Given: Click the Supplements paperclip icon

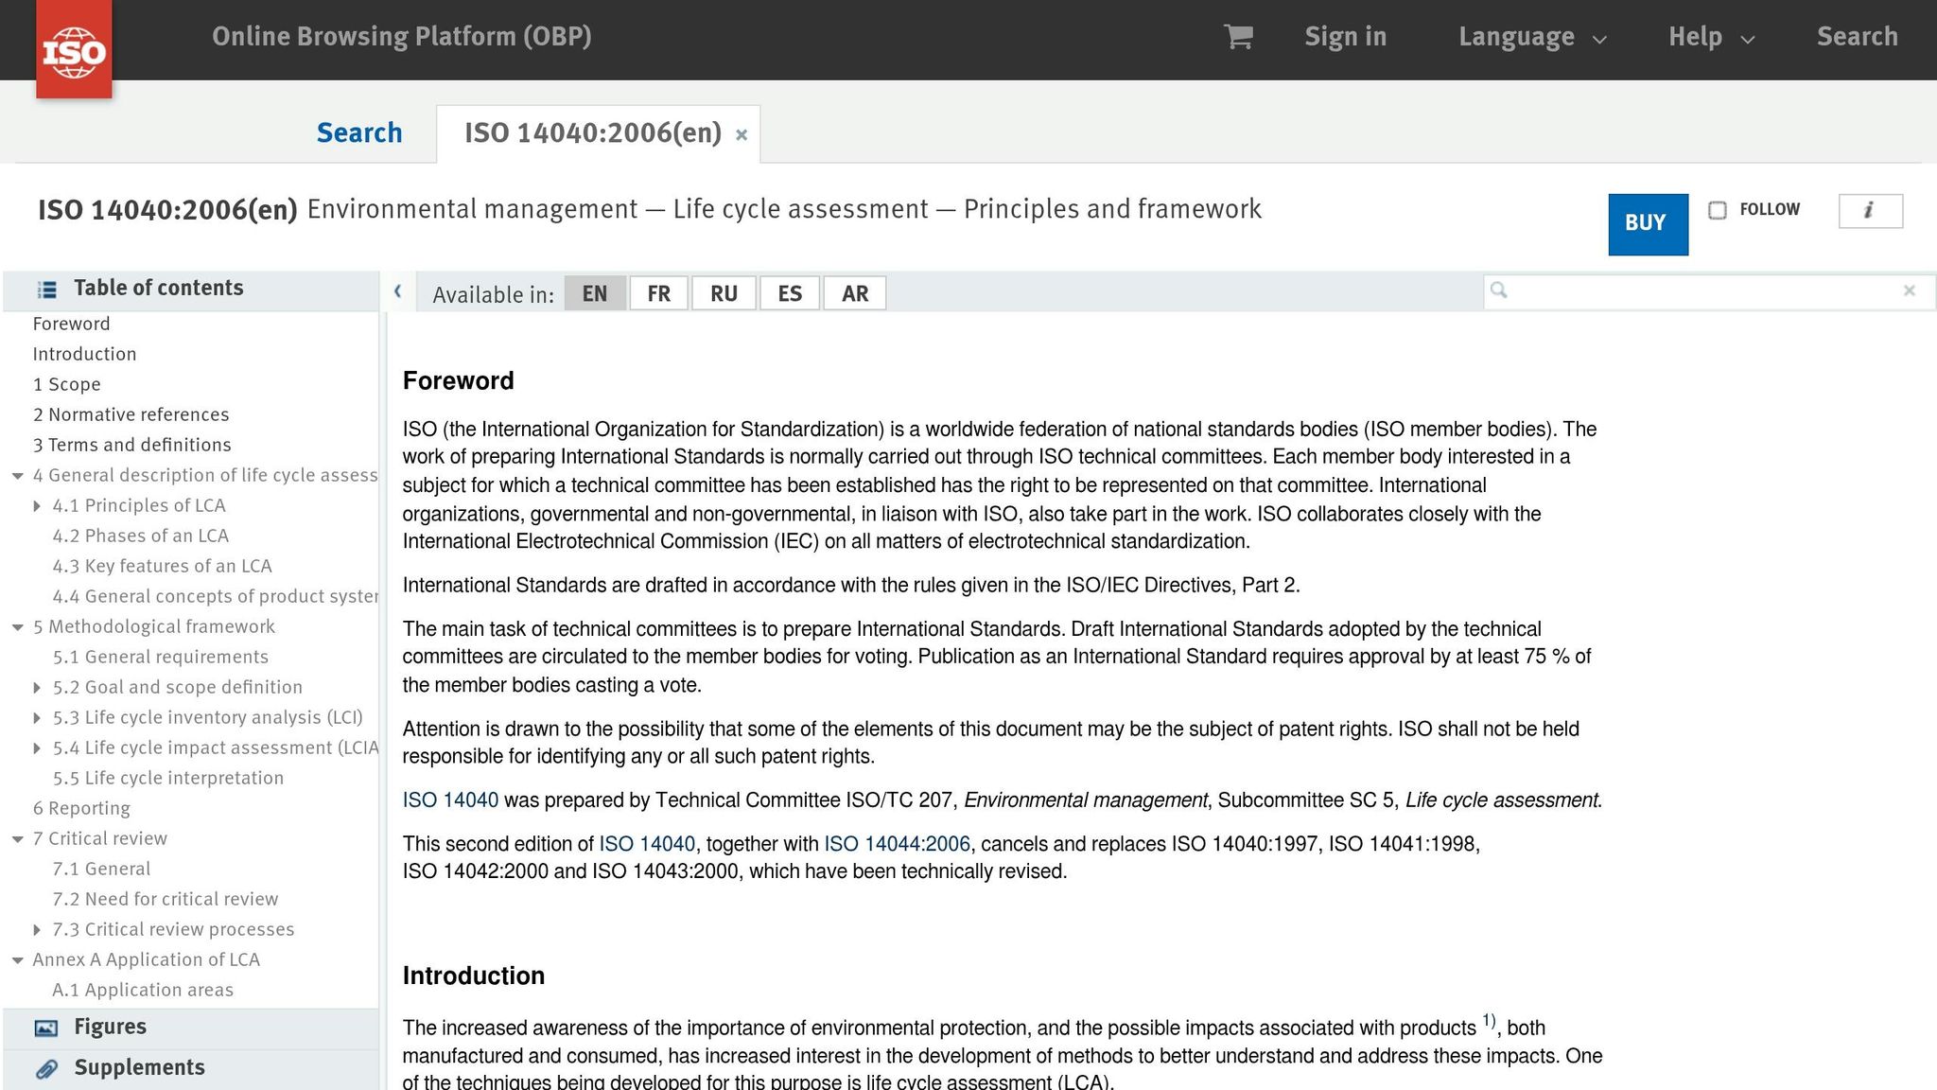Looking at the screenshot, I should tap(46, 1068).
